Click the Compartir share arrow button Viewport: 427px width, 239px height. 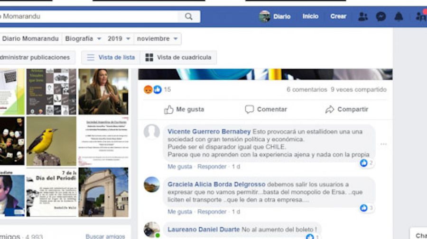click(346, 109)
